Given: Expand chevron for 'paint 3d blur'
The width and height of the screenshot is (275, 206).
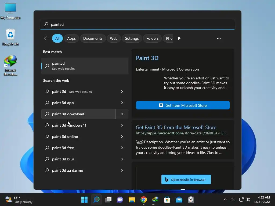Looking at the screenshot, I should coord(122,159).
